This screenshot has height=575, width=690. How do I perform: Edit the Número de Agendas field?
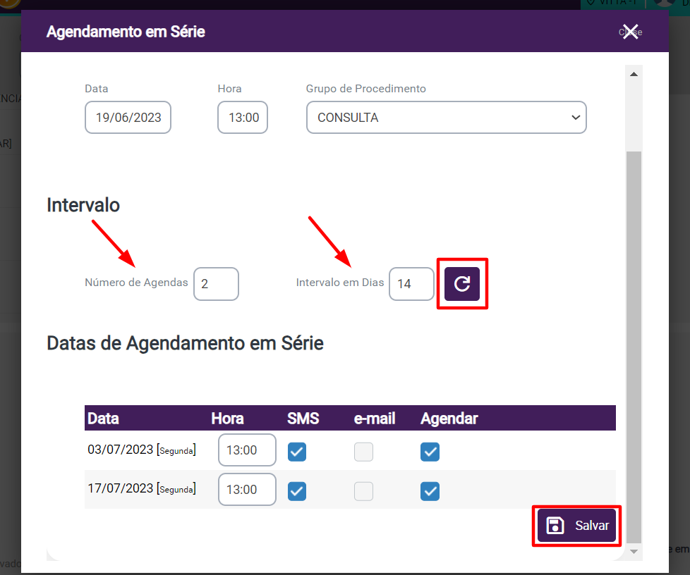[216, 284]
